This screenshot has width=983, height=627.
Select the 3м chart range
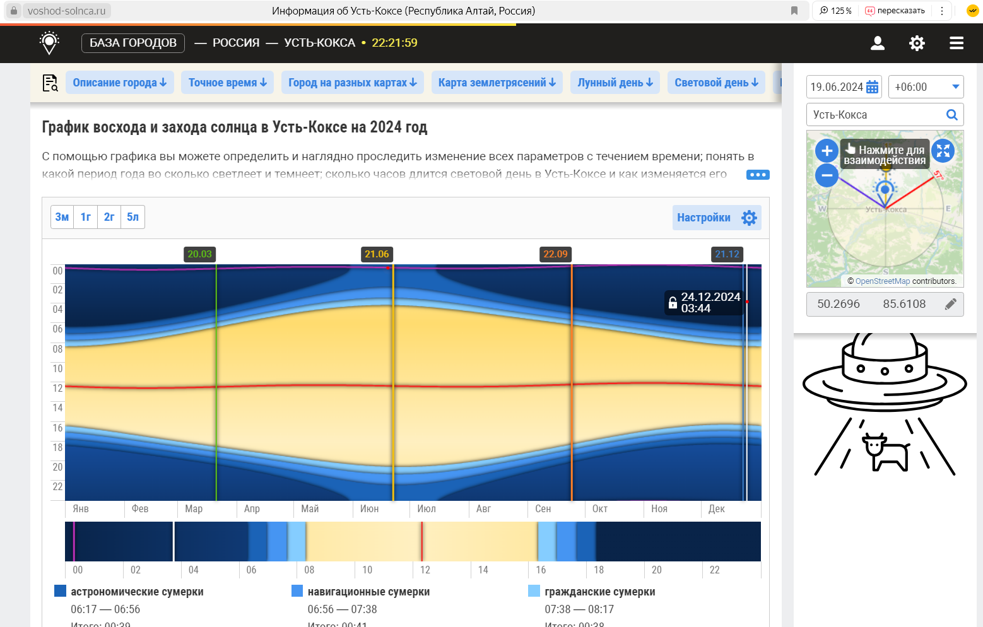click(x=62, y=217)
